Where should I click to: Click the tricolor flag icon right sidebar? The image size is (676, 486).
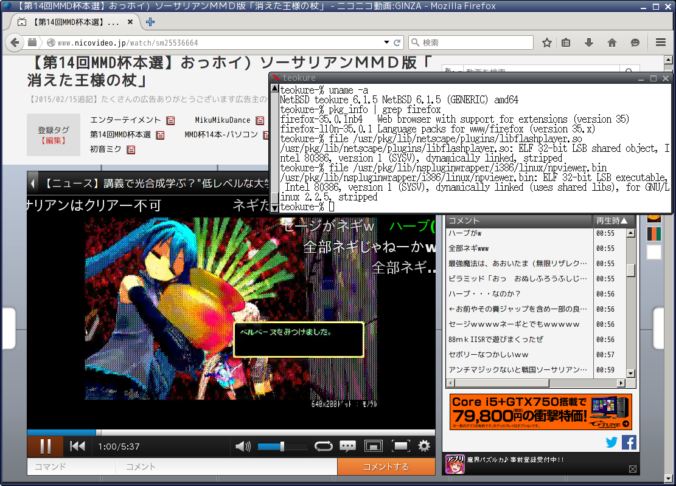[x=654, y=234]
